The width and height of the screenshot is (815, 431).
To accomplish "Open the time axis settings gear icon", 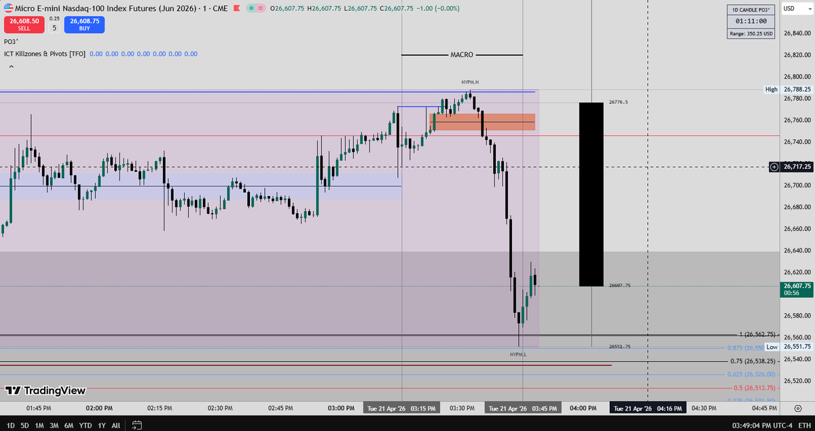I will [797, 407].
